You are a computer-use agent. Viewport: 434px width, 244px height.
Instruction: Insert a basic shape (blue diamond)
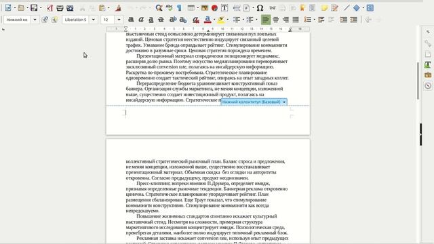(357, 8)
